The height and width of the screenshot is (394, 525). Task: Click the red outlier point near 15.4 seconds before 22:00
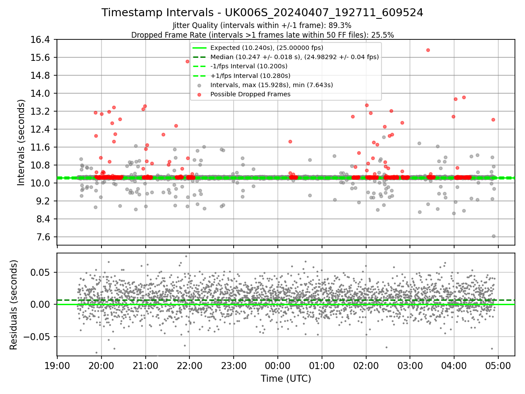pyautogui.click(x=187, y=61)
